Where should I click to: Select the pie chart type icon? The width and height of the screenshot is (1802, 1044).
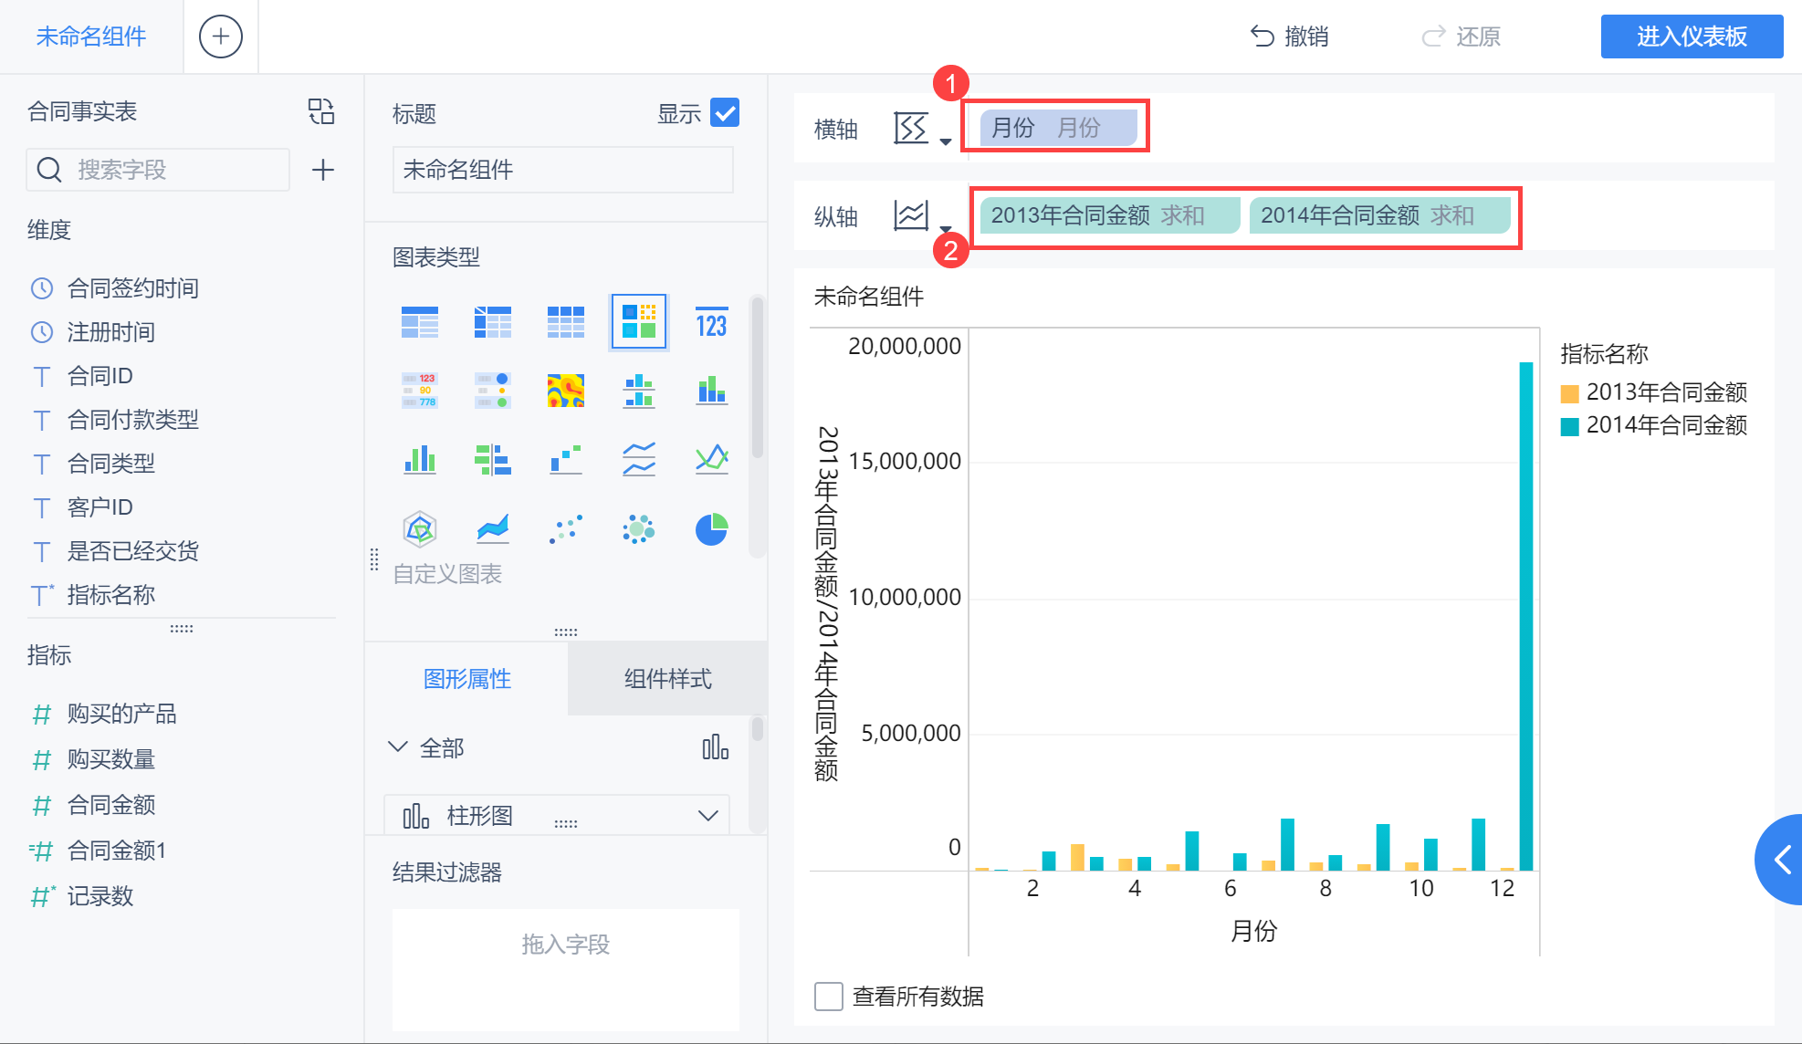[x=711, y=529]
